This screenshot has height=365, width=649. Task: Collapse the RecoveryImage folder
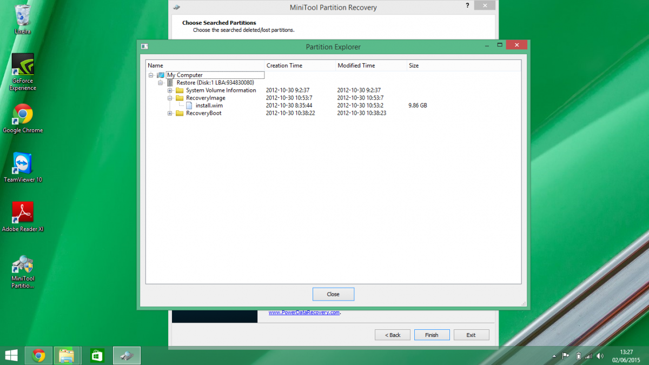pos(170,98)
